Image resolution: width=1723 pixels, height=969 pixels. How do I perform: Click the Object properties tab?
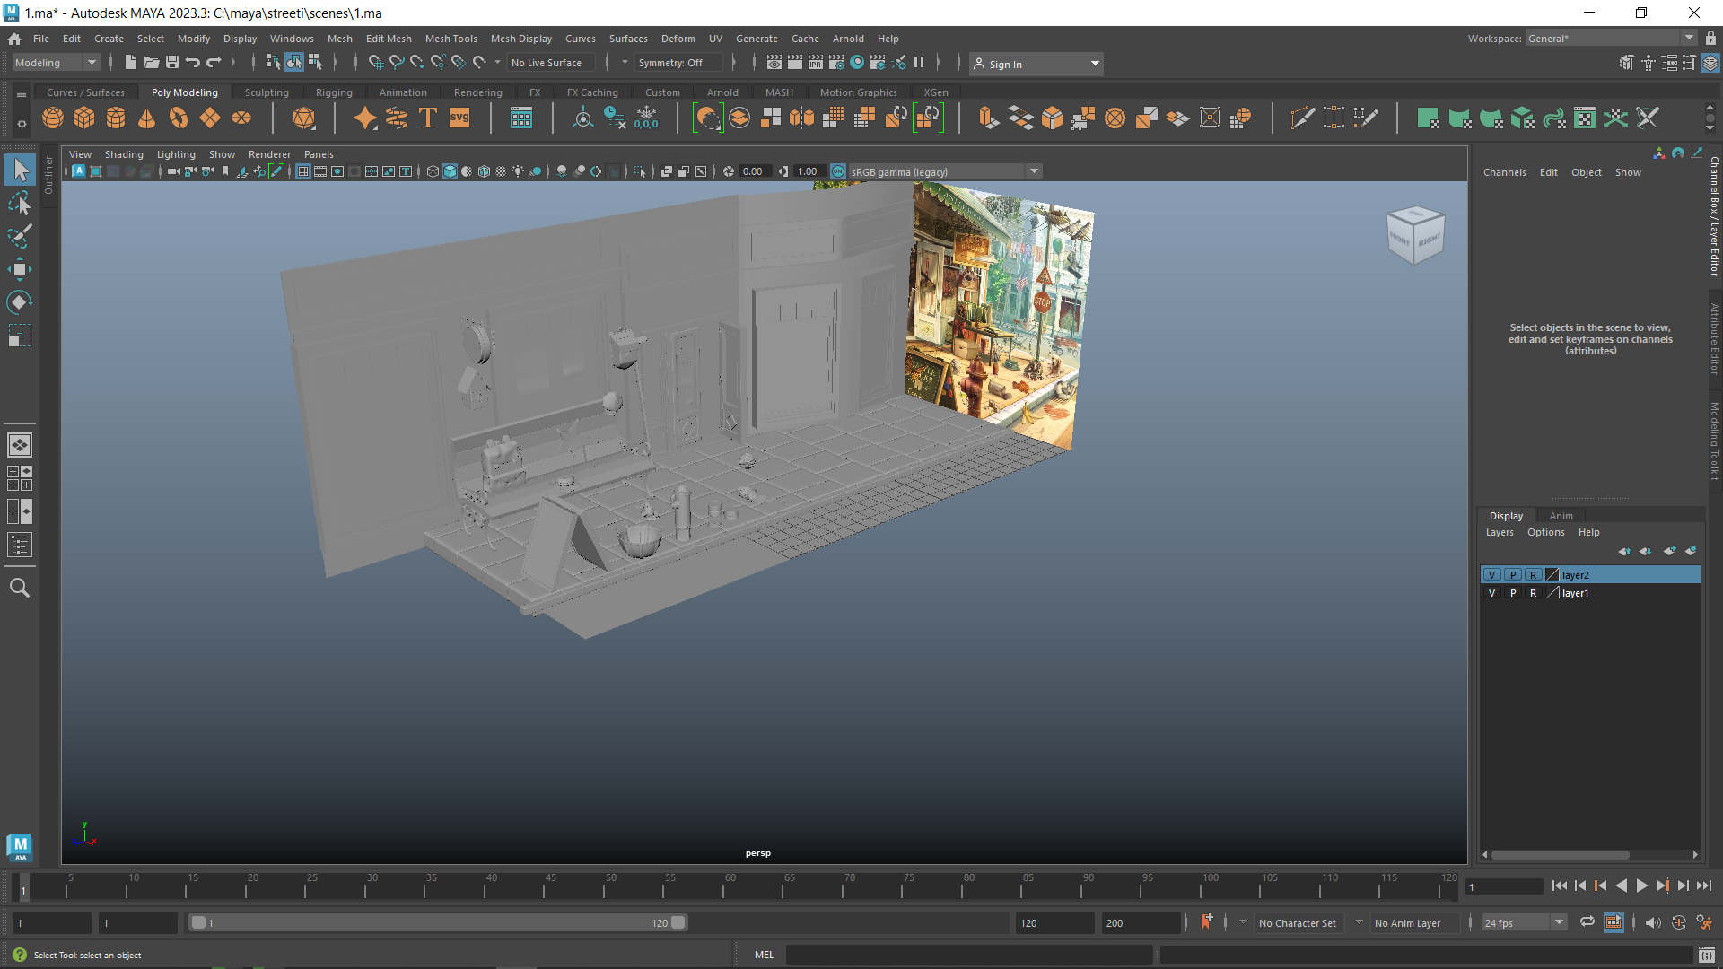point(1585,171)
